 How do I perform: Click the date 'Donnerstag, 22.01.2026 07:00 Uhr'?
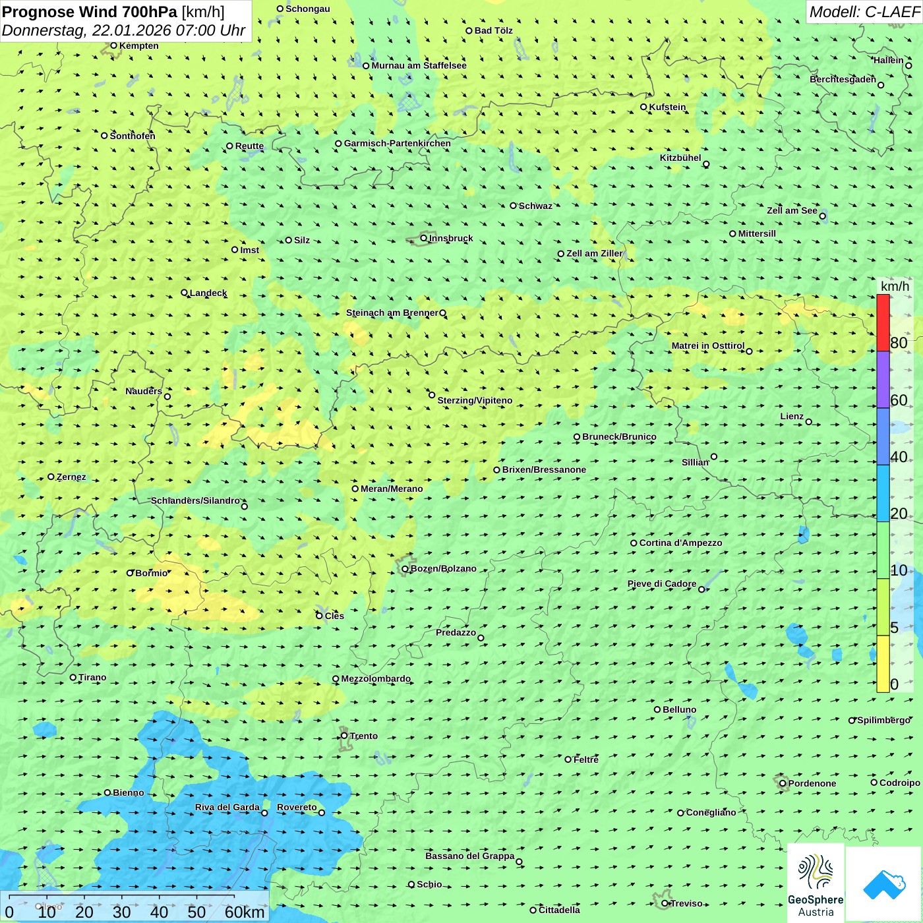tap(124, 30)
